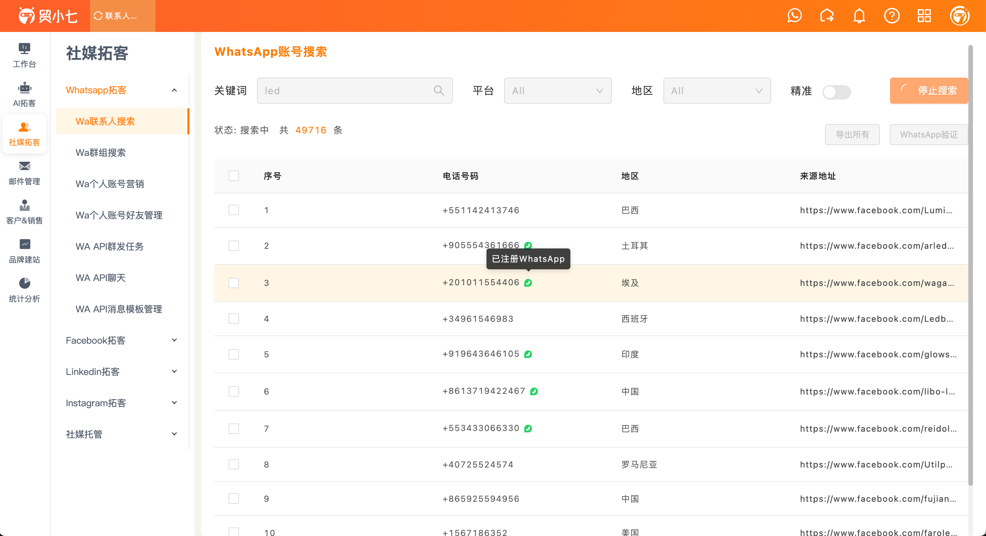Expand the 社媒托管 menu group
This screenshot has width=986, height=536.
coord(122,434)
